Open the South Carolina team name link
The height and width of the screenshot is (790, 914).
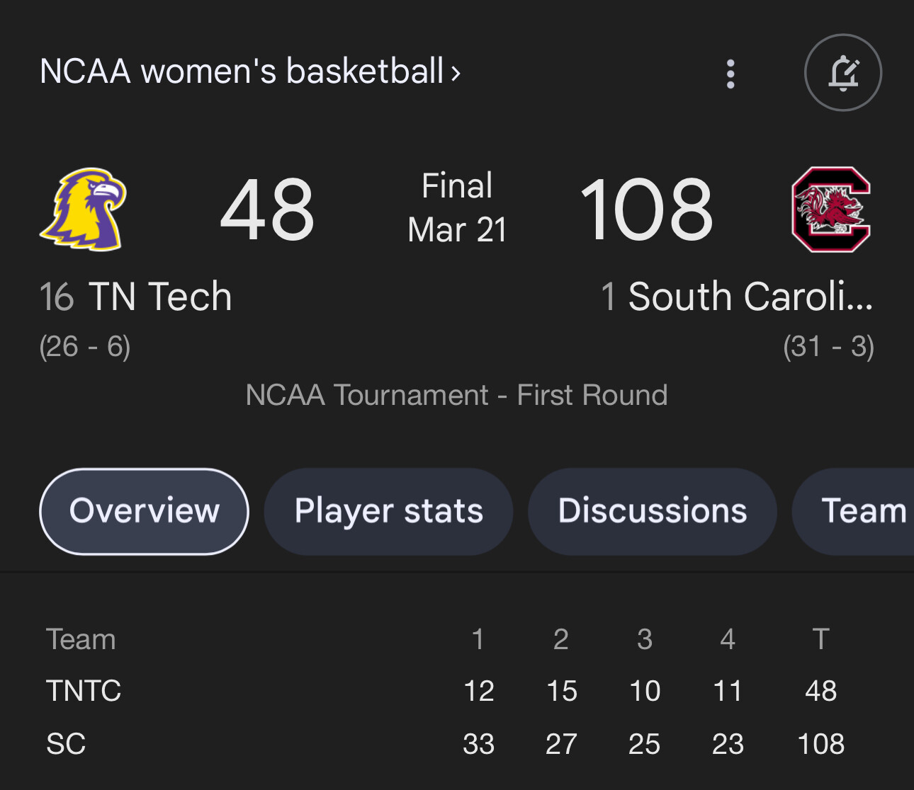(x=750, y=297)
